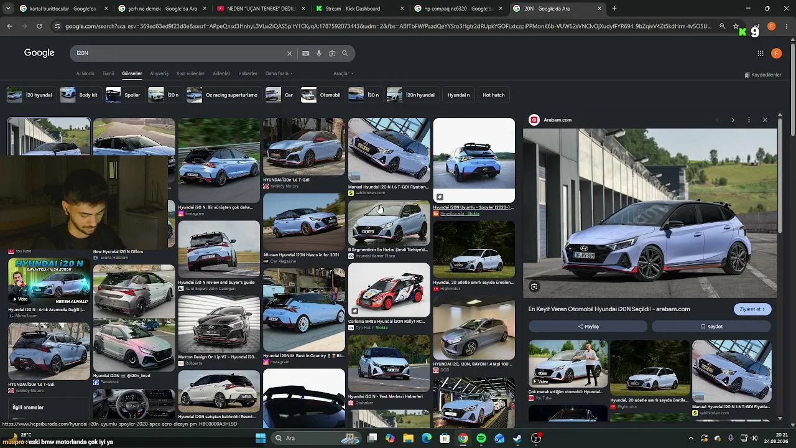This screenshot has height=448, width=796.
Task: Open a new browser tab
Action: (x=614, y=9)
